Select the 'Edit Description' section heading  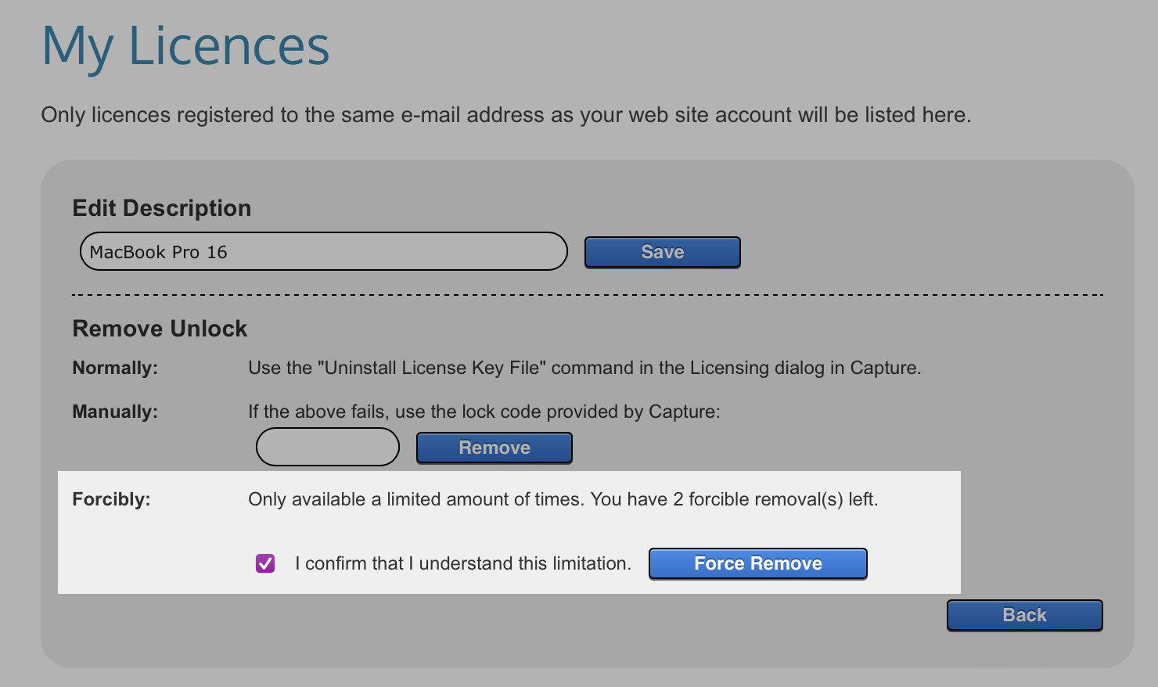[x=162, y=208]
